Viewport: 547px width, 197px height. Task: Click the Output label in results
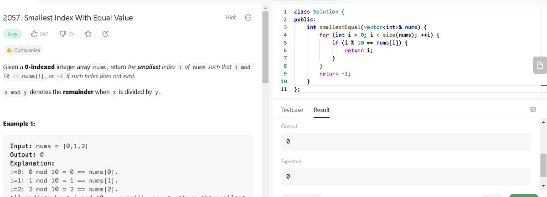tap(289, 126)
